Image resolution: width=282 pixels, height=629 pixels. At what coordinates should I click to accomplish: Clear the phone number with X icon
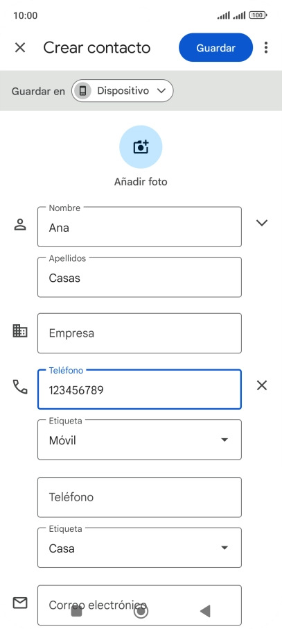click(262, 385)
